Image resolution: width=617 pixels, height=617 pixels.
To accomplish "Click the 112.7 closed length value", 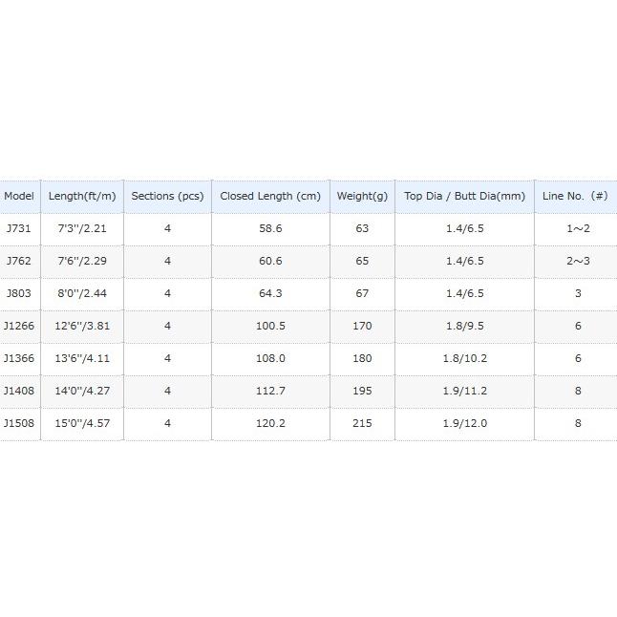I will coord(270,391).
